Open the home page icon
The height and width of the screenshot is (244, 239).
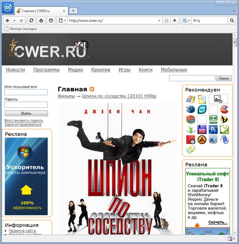(41, 20)
